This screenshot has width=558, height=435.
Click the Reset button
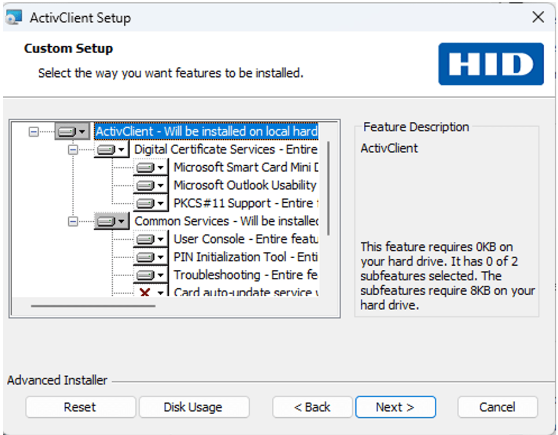click(80, 407)
